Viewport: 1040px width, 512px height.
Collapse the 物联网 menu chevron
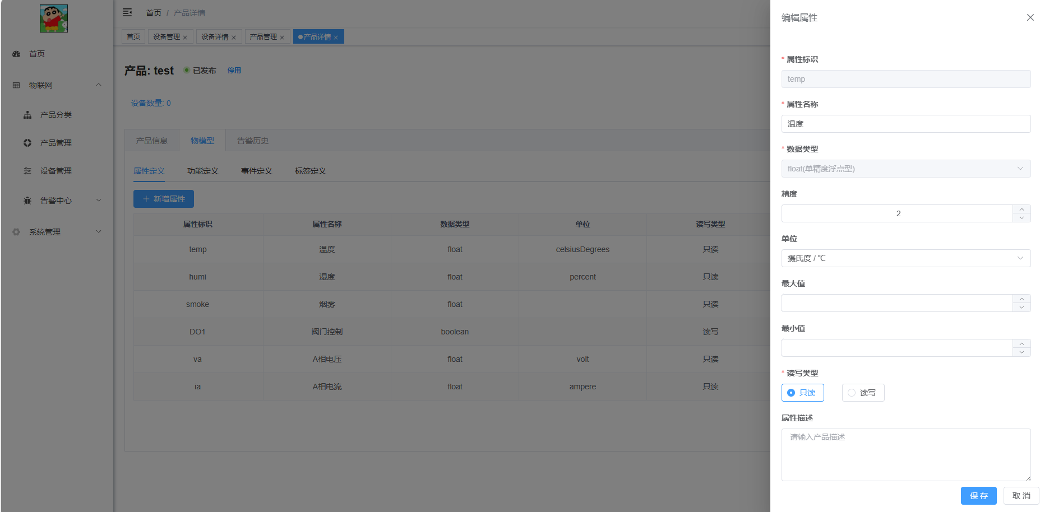click(99, 85)
